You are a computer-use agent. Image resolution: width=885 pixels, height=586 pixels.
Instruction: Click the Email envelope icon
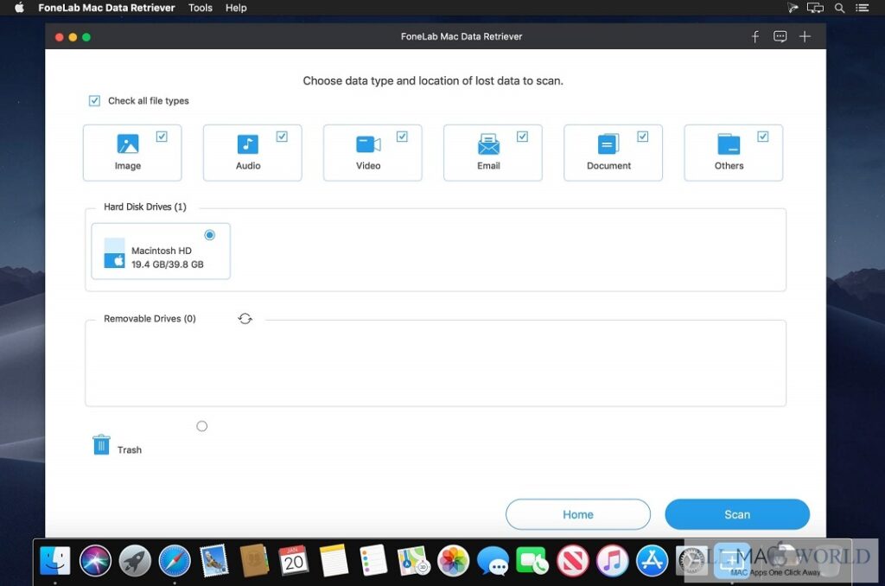coord(488,144)
